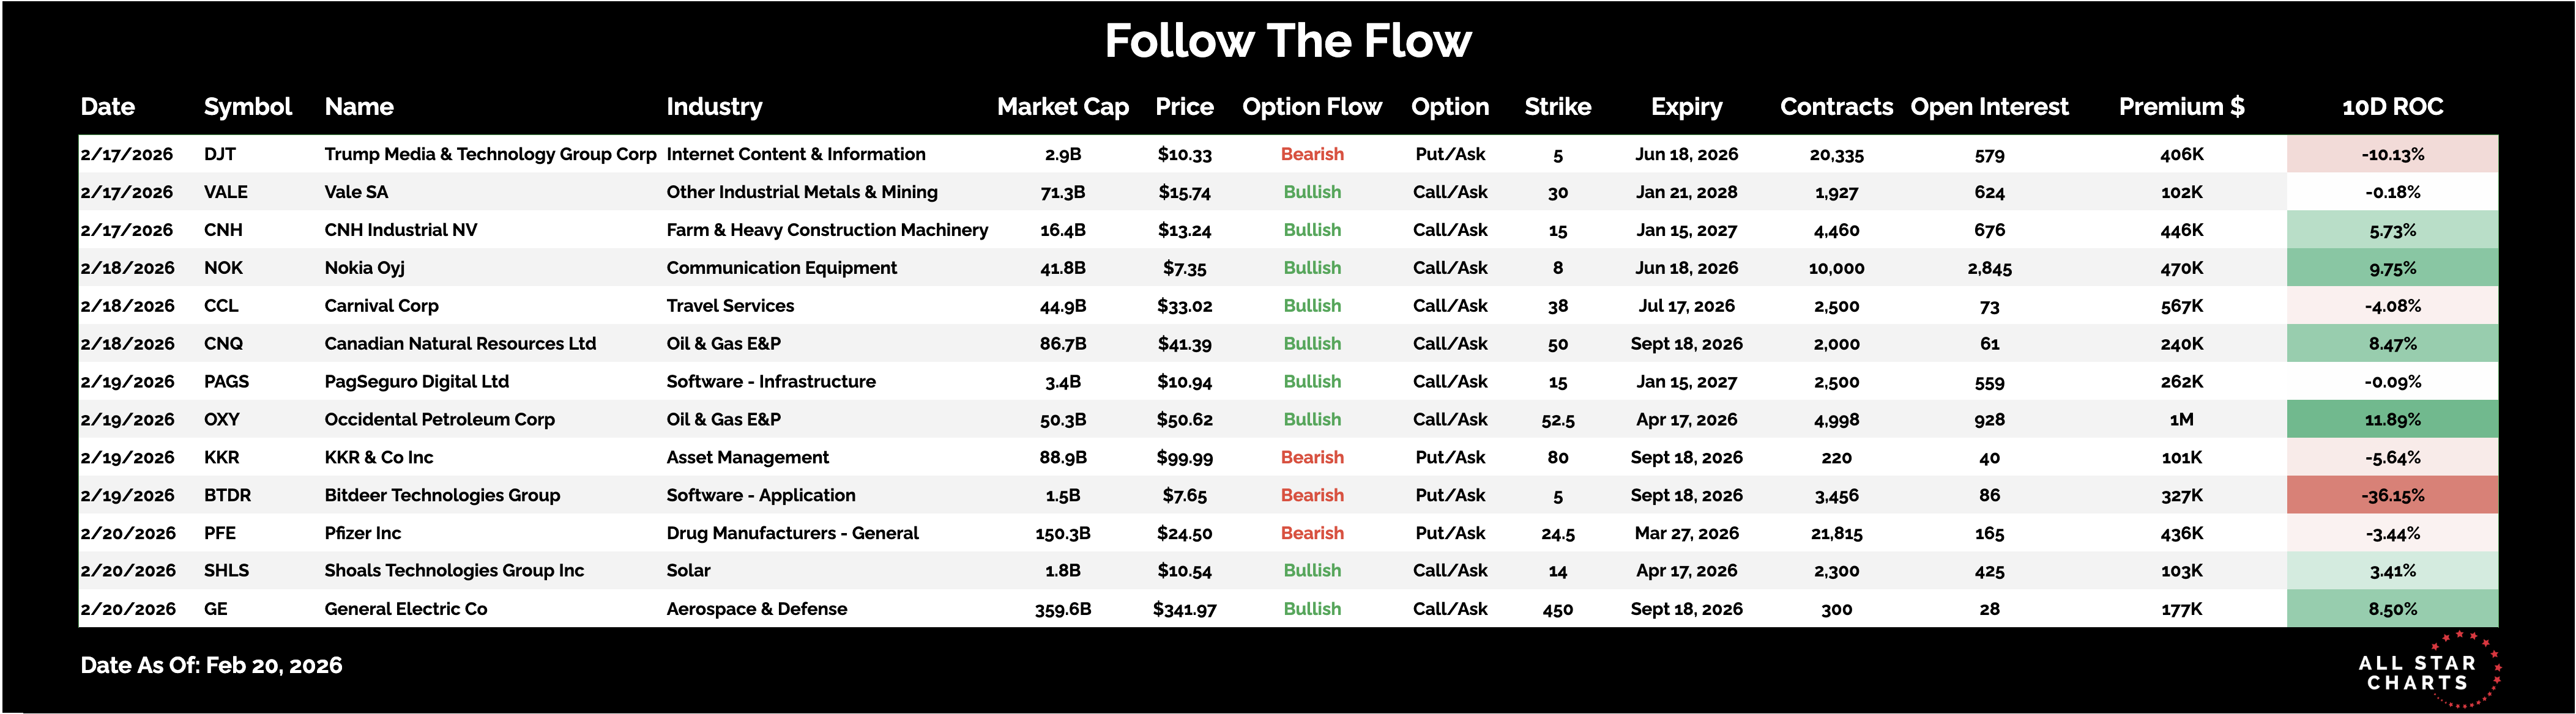Click the General Electric Co name

click(405, 609)
